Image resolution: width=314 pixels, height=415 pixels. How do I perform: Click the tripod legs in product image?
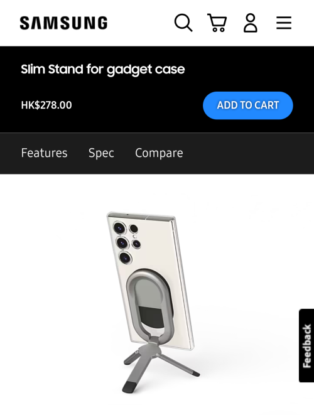click(x=160, y=367)
